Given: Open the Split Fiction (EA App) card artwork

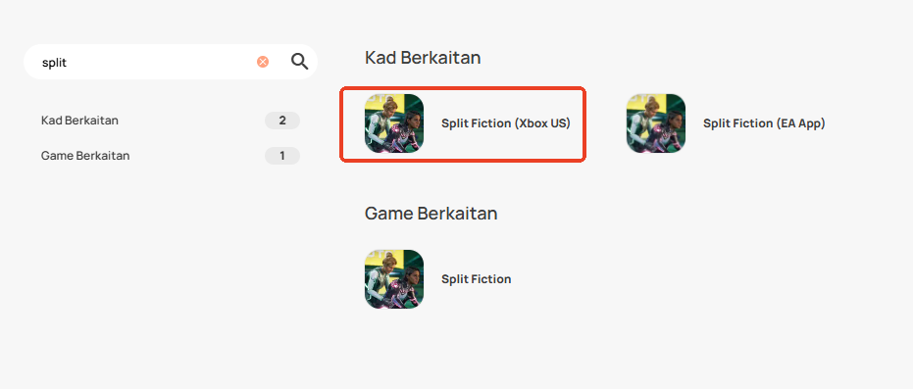Looking at the screenshot, I should (656, 123).
